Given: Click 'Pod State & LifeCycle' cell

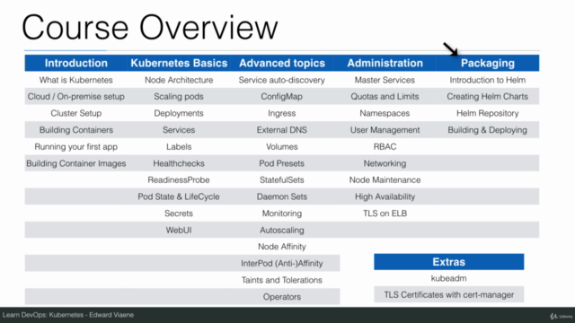Looking at the screenshot, I should tap(179, 196).
